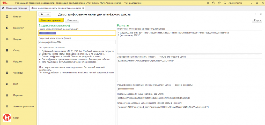Close the Демо шифрование карты tab
The image size is (265, 125).
[83, 8]
